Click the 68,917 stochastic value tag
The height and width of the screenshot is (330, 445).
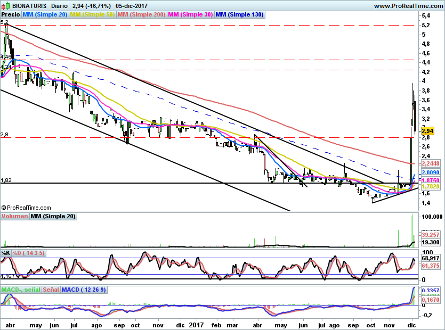(x=431, y=258)
